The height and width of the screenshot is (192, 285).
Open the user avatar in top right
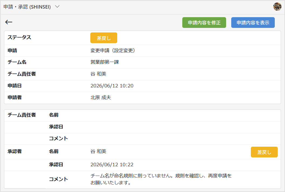coord(277,7)
